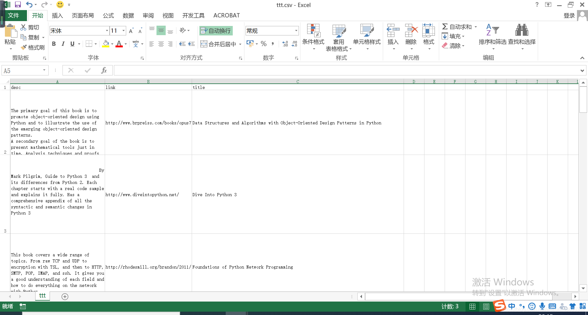Toggle Wrap Text (自动换行)
588x315 pixels.
coord(216,31)
